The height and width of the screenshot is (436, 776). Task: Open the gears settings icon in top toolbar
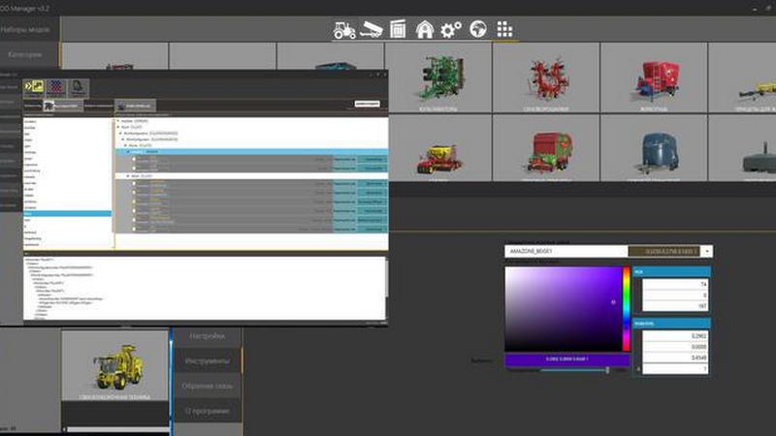[x=451, y=29]
